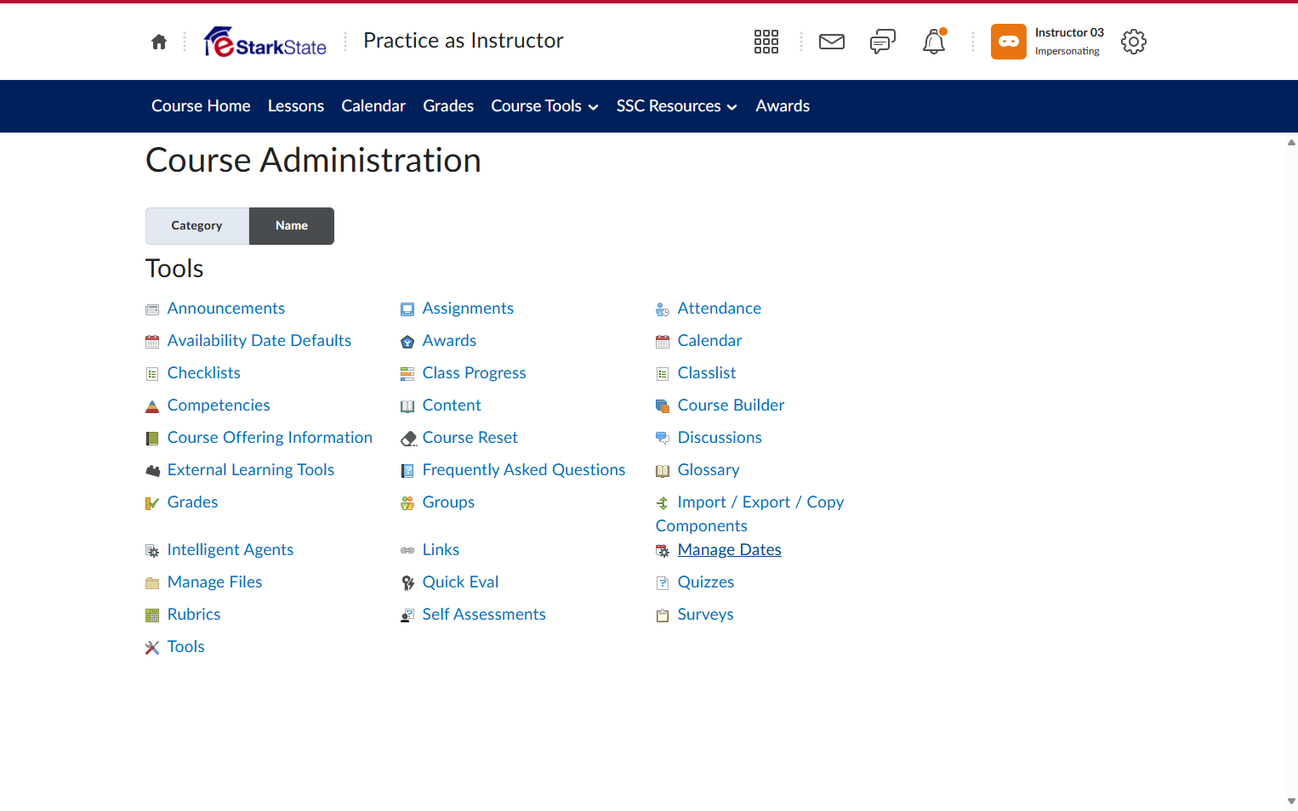Click the orange Instructor 03 avatar icon
The width and height of the screenshot is (1298, 811).
click(x=1009, y=42)
